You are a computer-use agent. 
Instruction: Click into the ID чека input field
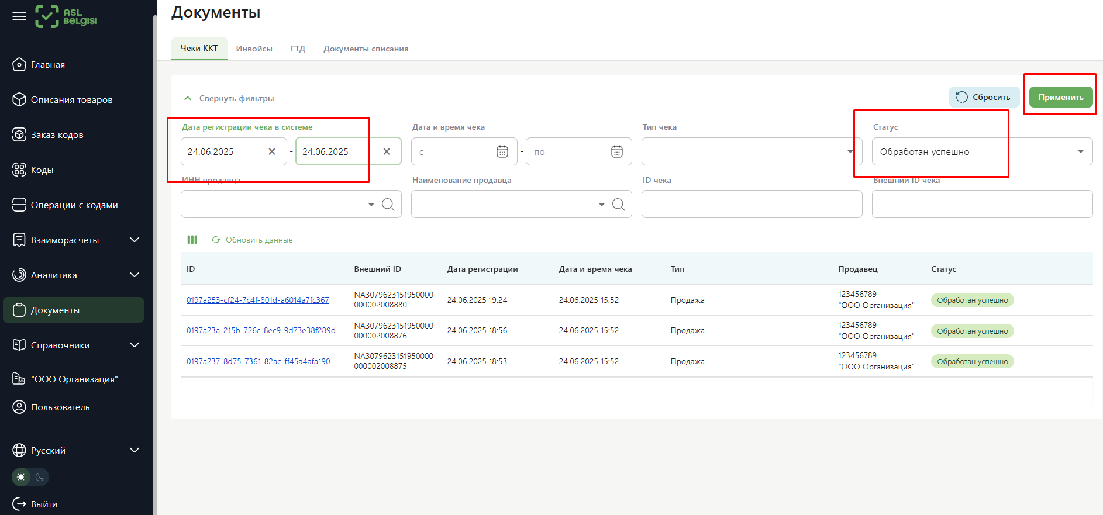(752, 204)
